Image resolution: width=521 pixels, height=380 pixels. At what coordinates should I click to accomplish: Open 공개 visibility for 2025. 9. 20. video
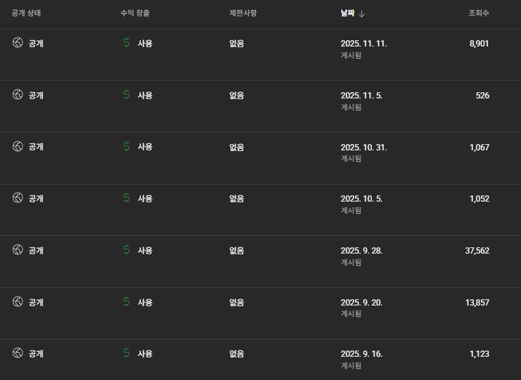pos(36,302)
